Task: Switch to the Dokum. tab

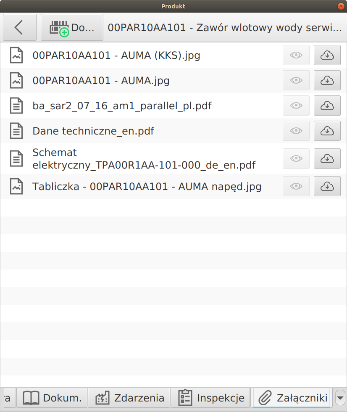Action: pyautogui.click(x=52, y=397)
